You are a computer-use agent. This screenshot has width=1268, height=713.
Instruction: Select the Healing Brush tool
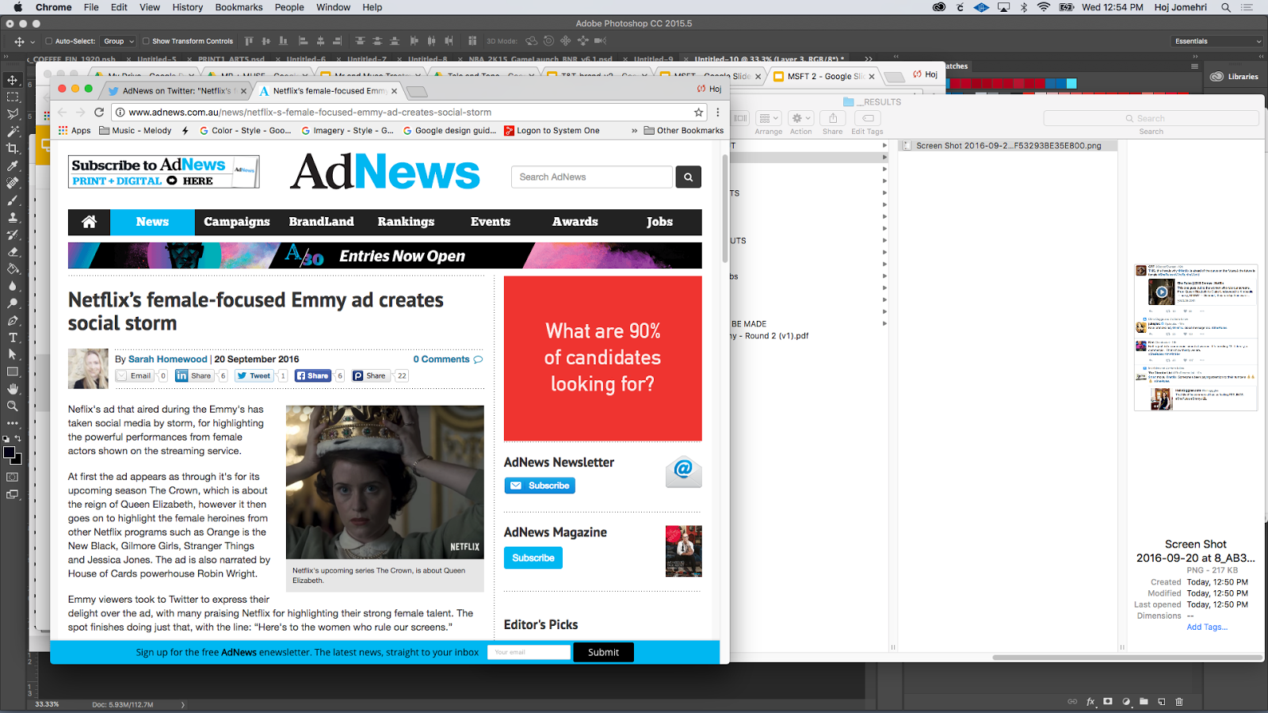13,183
